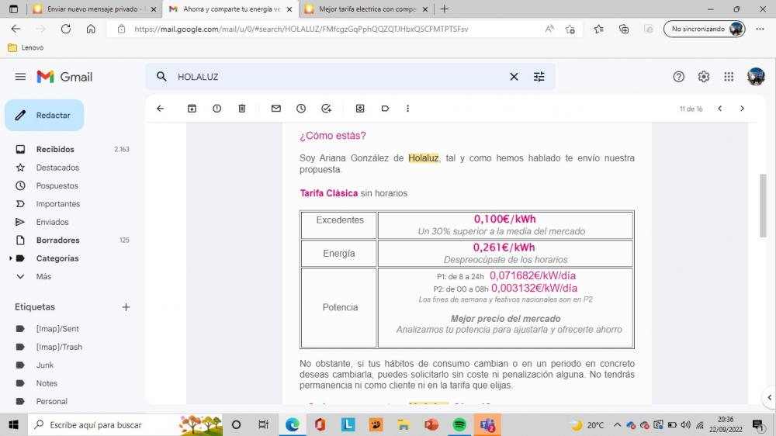
Task: Open Edge Collections icon
Action: click(624, 29)
